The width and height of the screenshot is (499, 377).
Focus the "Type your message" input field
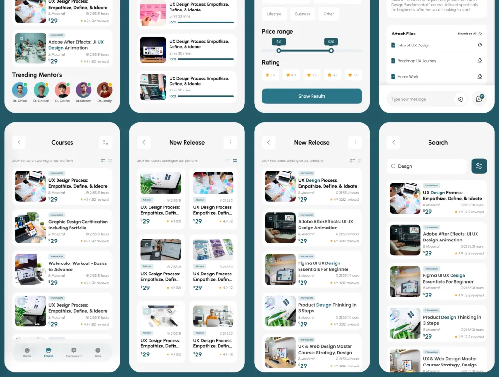click(x=419, y=99)
